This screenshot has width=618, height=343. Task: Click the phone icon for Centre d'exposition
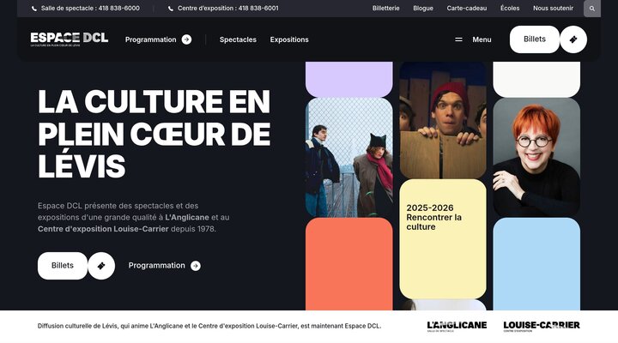pyautogui.click(x=171, y=9)
